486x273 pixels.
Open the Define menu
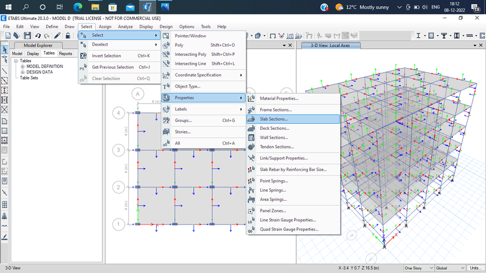[x=52, y=27]
